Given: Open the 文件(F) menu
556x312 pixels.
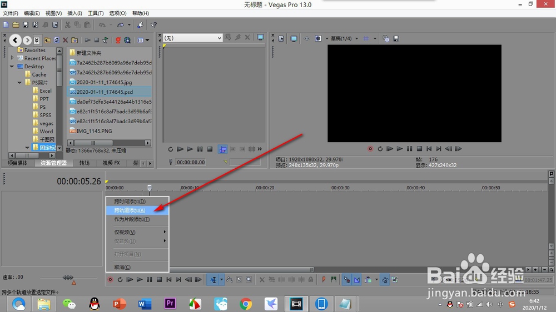Looking at the screenshot, I should click(x=10, y=13).
